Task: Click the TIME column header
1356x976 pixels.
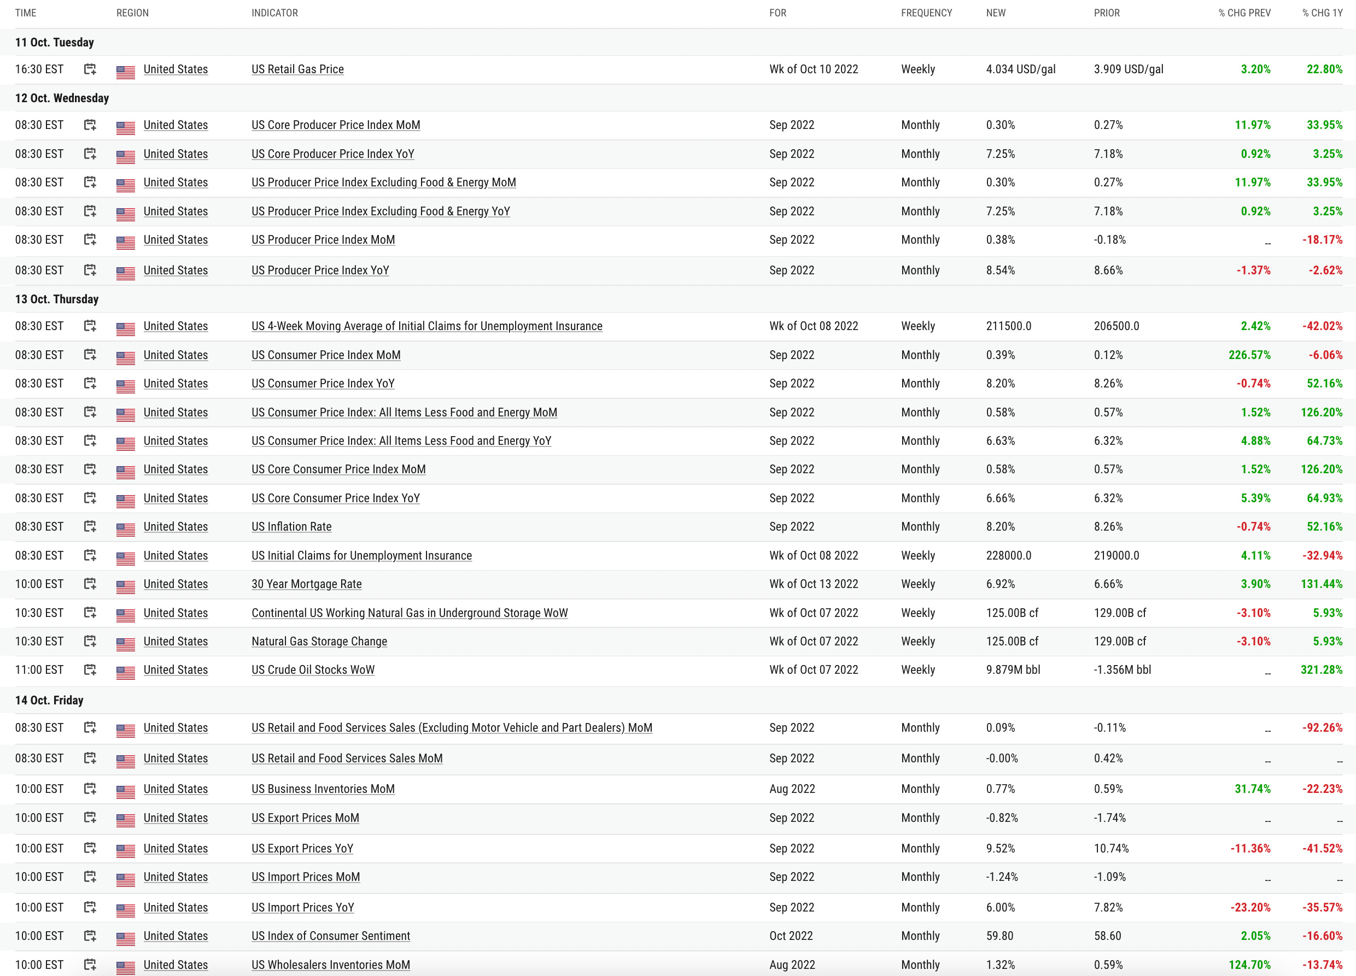Action: 26,13
